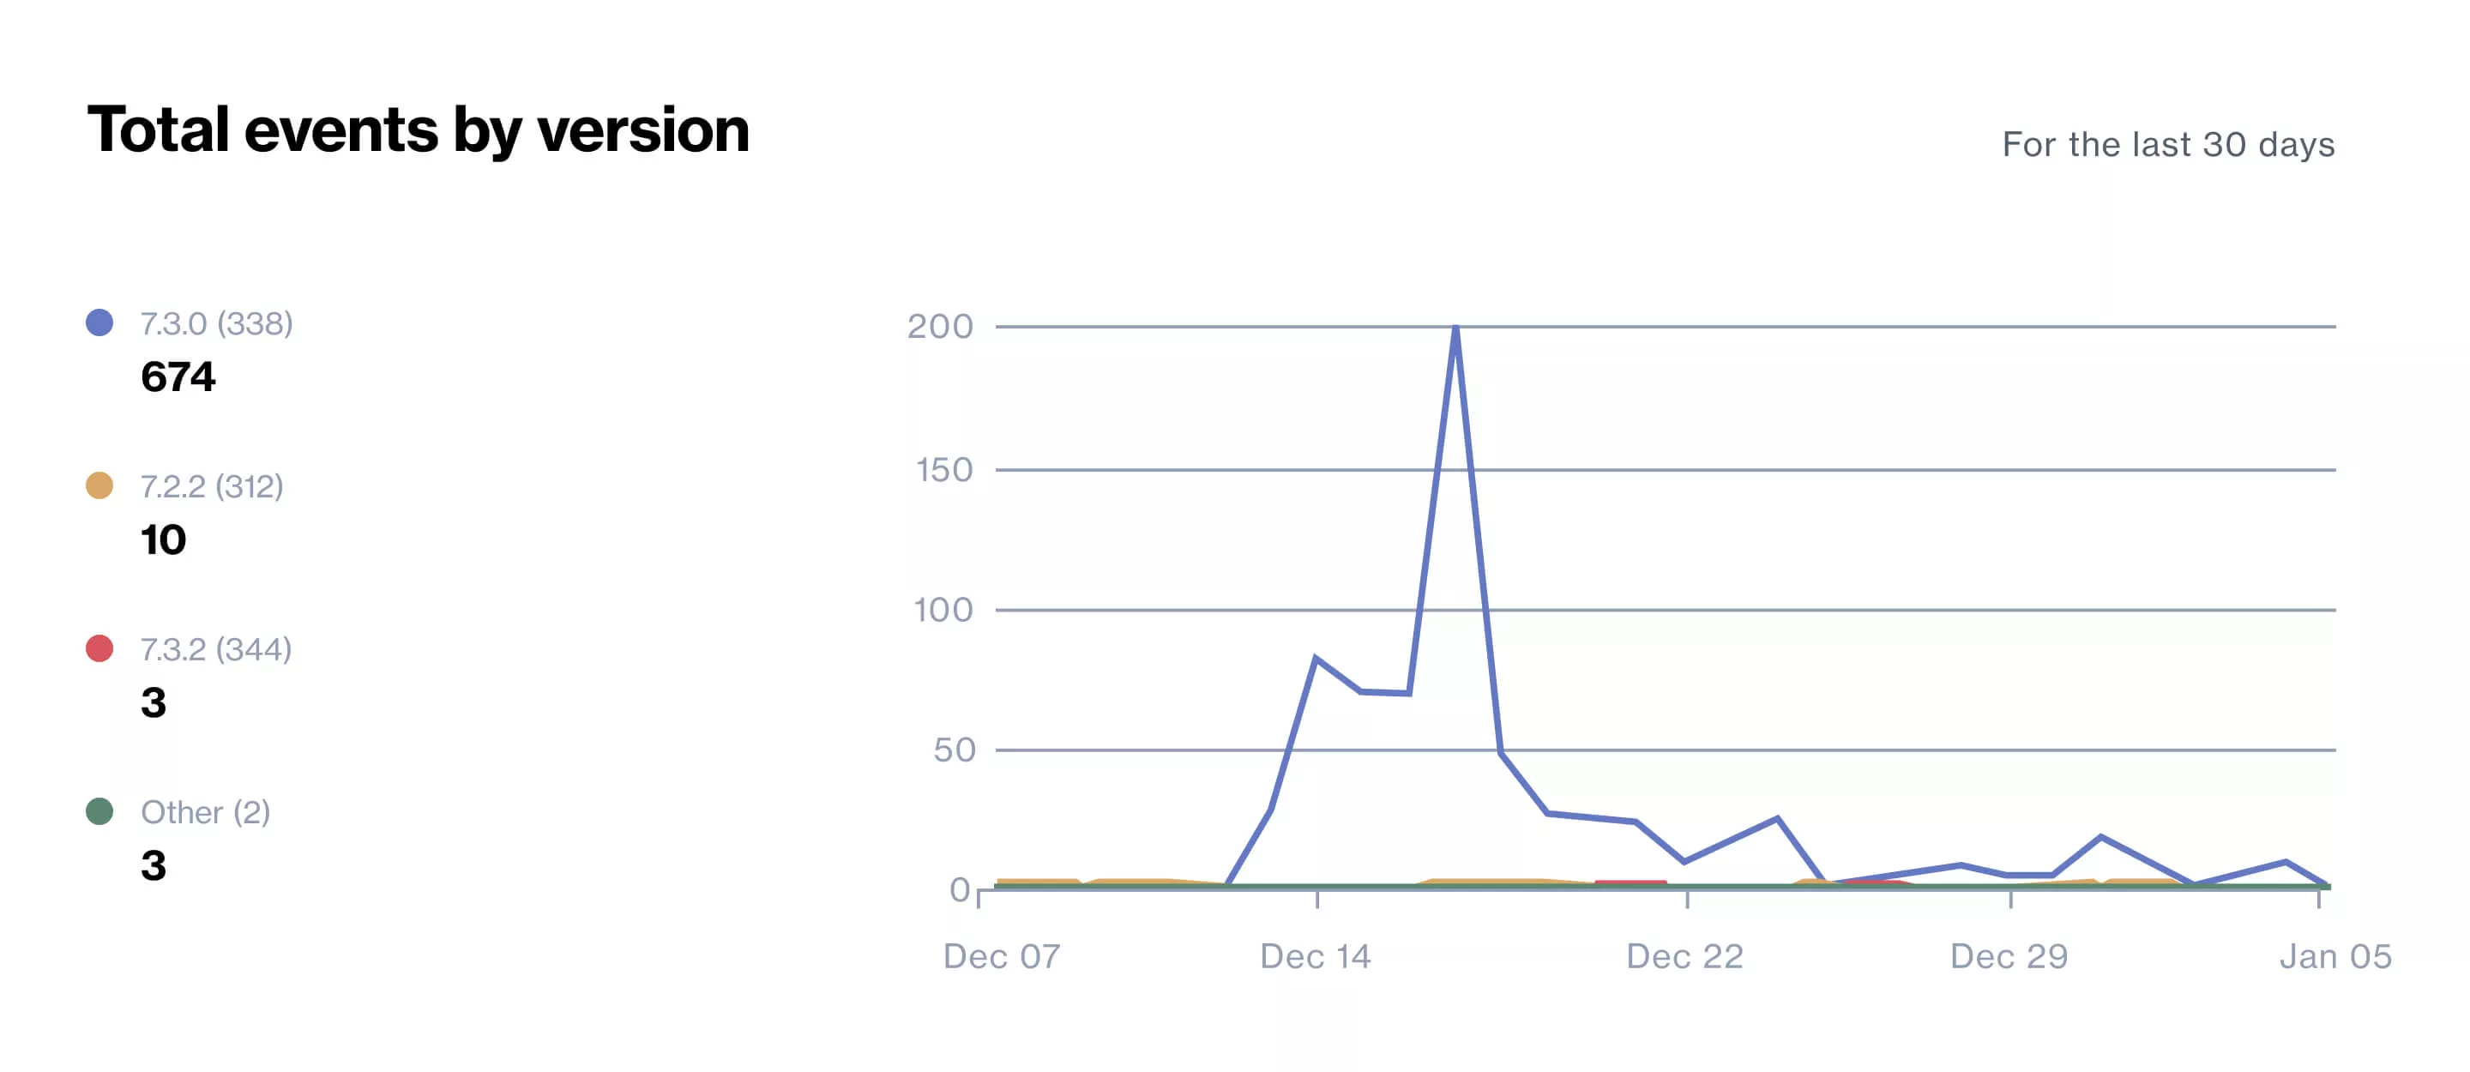Click the "Total events by version" heading
2470x1072 pixels.
click(x=418, y=129)
